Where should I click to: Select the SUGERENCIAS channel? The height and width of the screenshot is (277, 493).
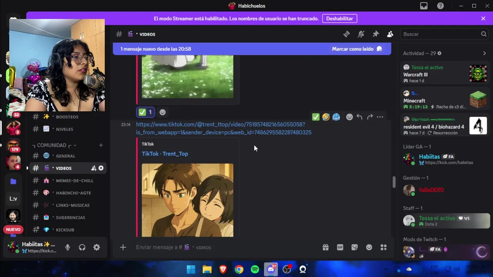67,217
